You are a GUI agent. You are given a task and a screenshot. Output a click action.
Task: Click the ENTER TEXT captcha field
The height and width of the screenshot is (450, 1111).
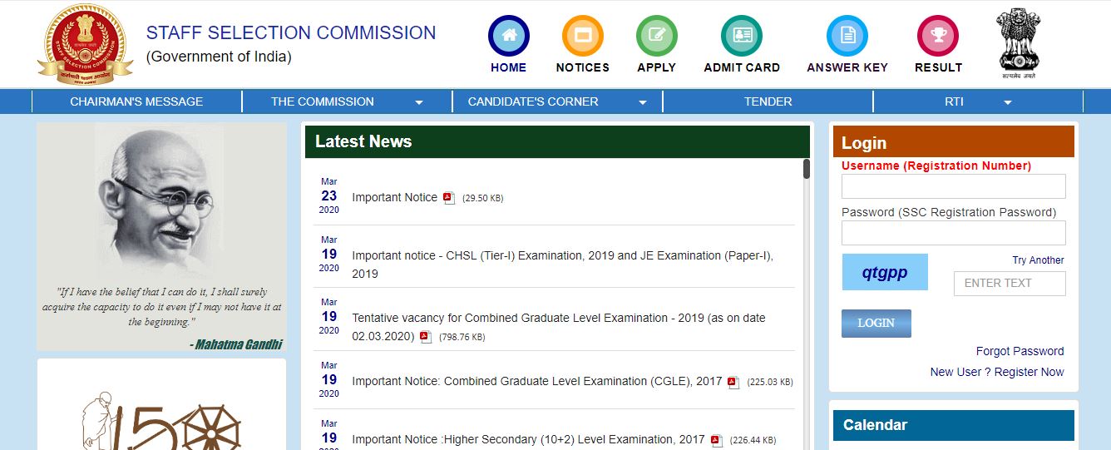point(1010,283)
